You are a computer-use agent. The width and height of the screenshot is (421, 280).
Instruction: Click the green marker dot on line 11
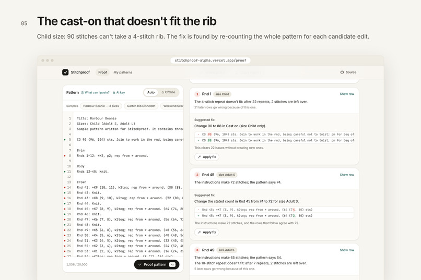pos(64,172)
